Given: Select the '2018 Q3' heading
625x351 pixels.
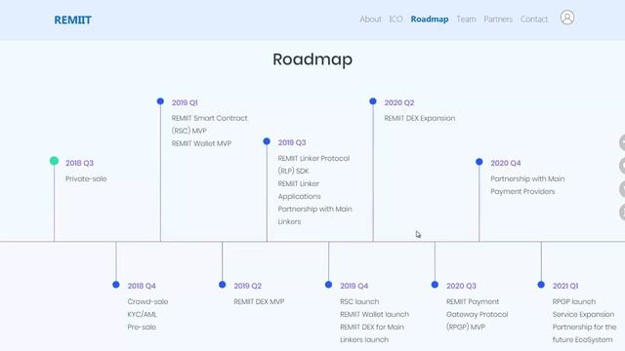Looking at the screenshot, I should [x=79, y=163].
